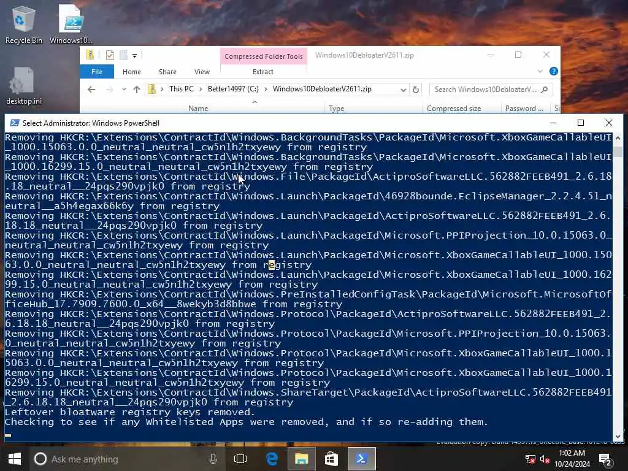Click the New folder quick access icon

tap(123, 55)
